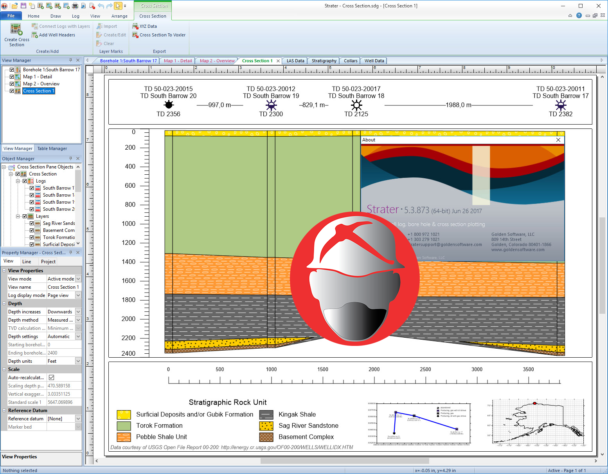Click the Open folder icon
Screen dimensions: 608x474
(14, 6)
